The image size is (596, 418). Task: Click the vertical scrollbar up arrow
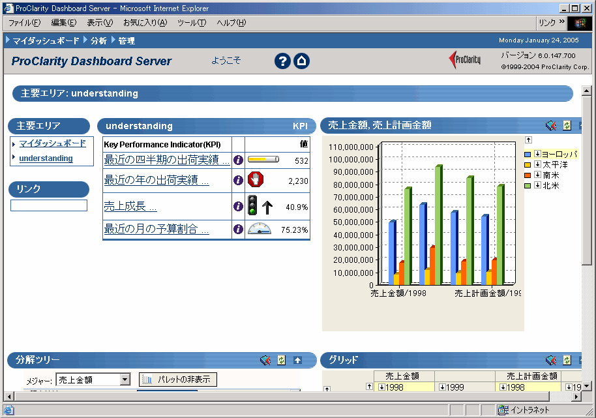(586, 91)
